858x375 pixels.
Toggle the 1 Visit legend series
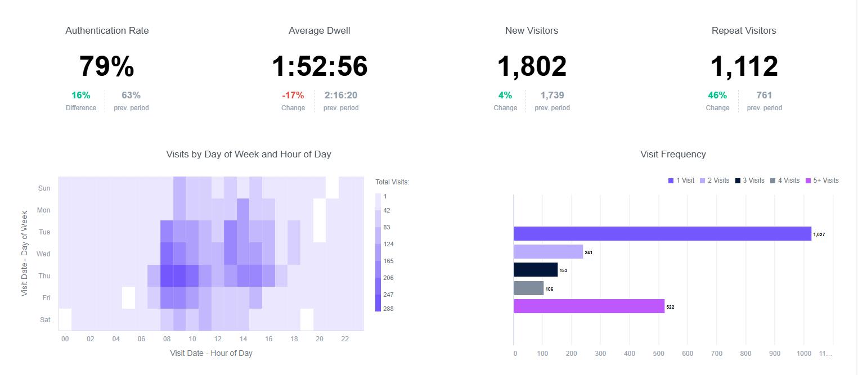tap(681, 180)
